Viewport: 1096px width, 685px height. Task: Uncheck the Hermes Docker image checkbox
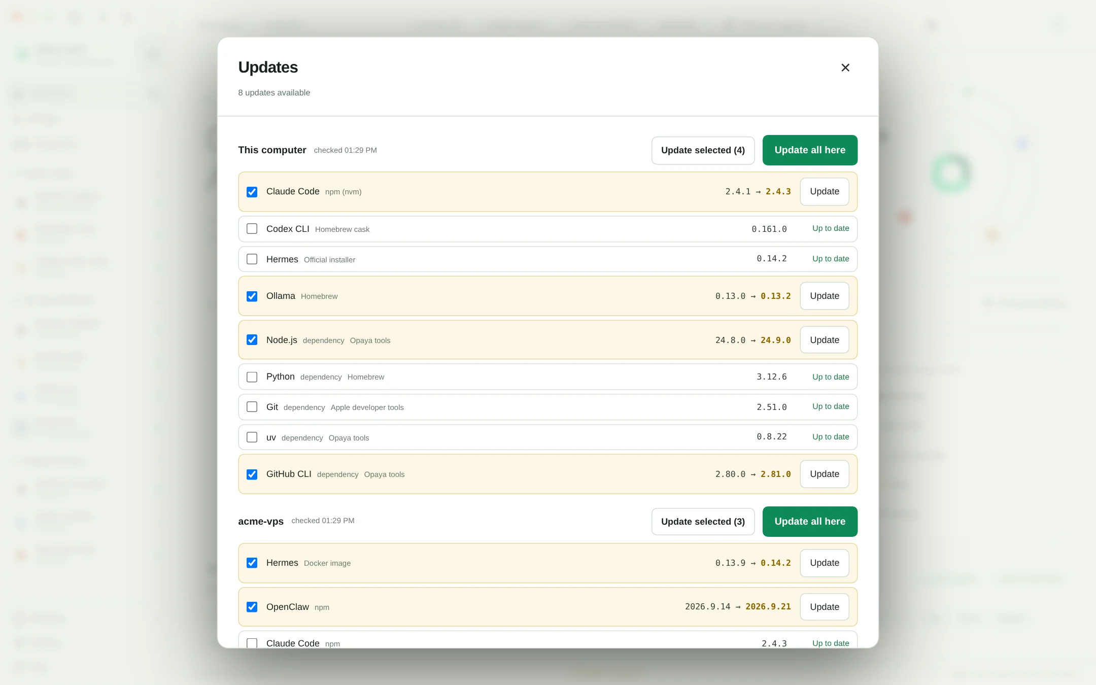252,563
